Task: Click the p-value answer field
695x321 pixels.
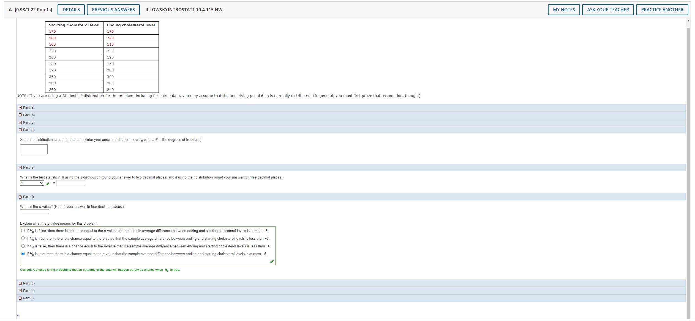Action: [x=35, y=213]
